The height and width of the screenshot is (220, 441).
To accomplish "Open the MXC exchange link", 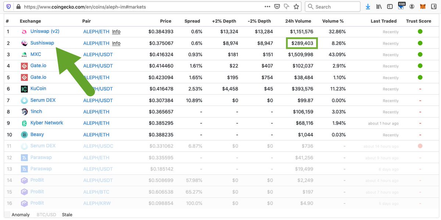I will 36,54.
